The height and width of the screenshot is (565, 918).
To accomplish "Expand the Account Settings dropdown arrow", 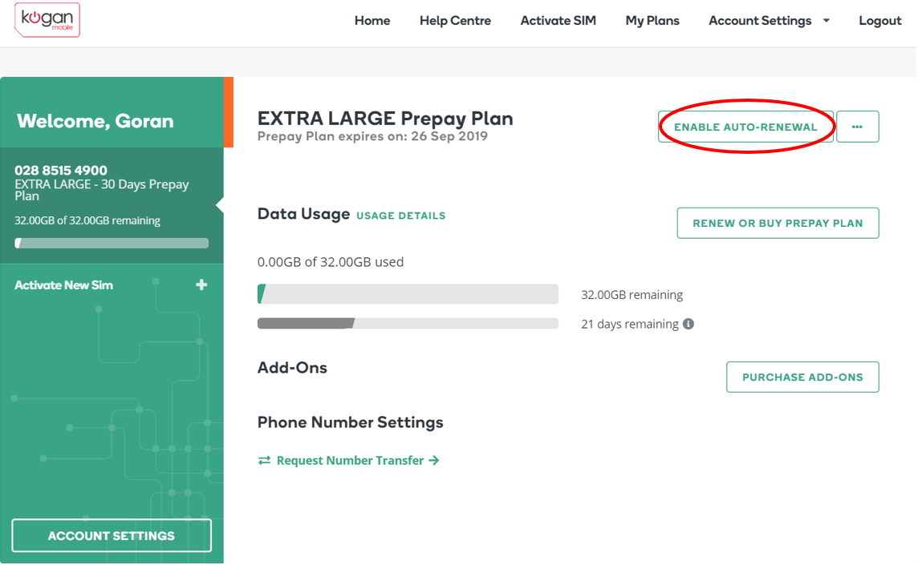I will click(827, 21).
